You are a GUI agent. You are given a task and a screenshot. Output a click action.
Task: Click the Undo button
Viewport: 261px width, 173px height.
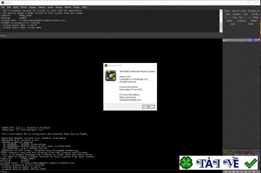coord(233,24)
